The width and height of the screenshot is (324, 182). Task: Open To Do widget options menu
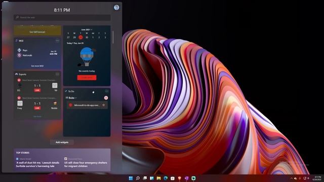[x=107, y=91]
